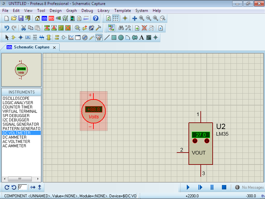265x199 pixels.
Task: Toggle the grid display button
Action: 116,18
